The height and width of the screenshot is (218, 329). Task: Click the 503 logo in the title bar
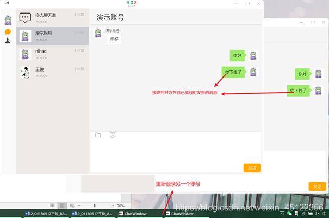(x=132, y=4)
